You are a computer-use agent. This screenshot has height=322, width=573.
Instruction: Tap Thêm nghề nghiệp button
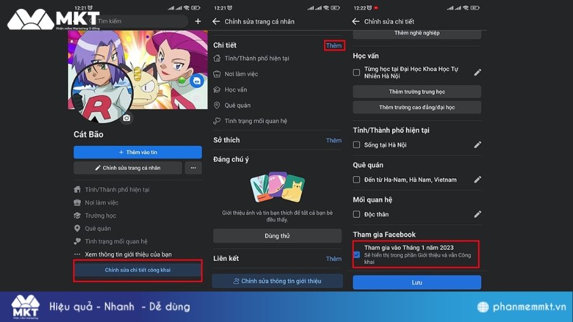coord(417,34)
